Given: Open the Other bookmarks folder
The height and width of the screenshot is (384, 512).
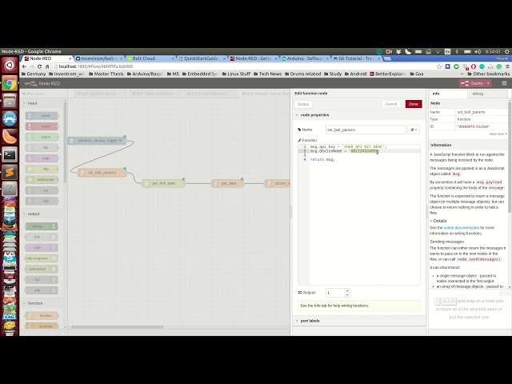Looking at the screenshot, I should 488,74.
